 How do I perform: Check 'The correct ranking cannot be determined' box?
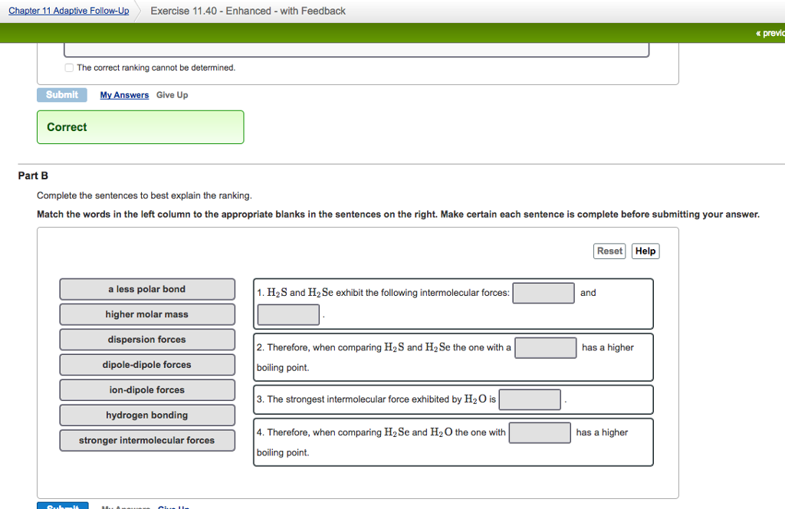click(x=69, y=67)
